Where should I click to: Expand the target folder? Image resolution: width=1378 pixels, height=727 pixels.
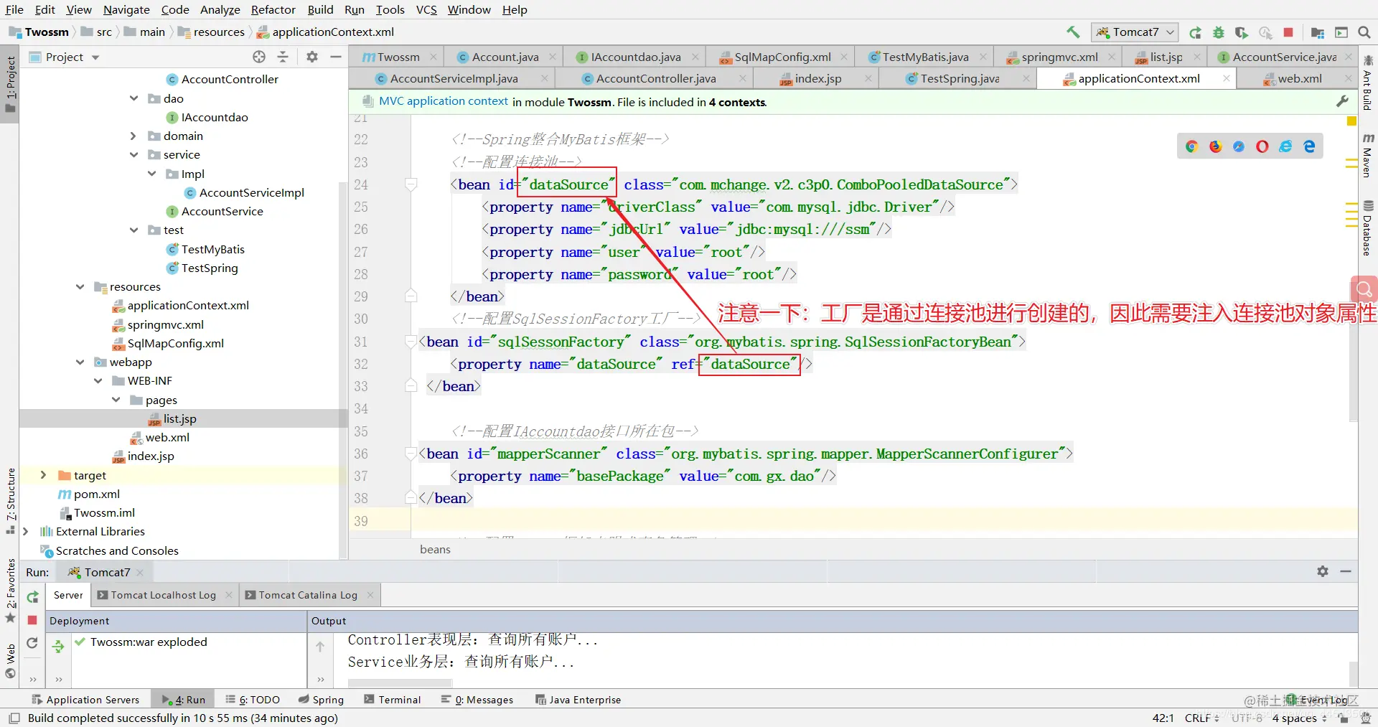(43, 475)
